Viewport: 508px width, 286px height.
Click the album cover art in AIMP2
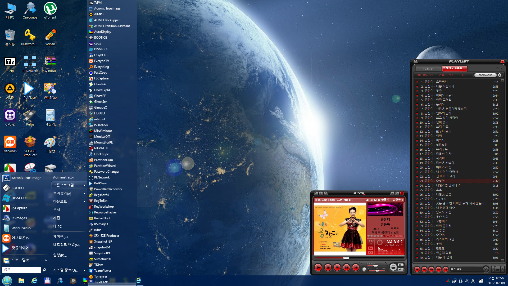[x=340, y=229]
